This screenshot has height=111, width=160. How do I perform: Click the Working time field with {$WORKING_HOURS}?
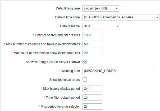[x=118, y=71]
